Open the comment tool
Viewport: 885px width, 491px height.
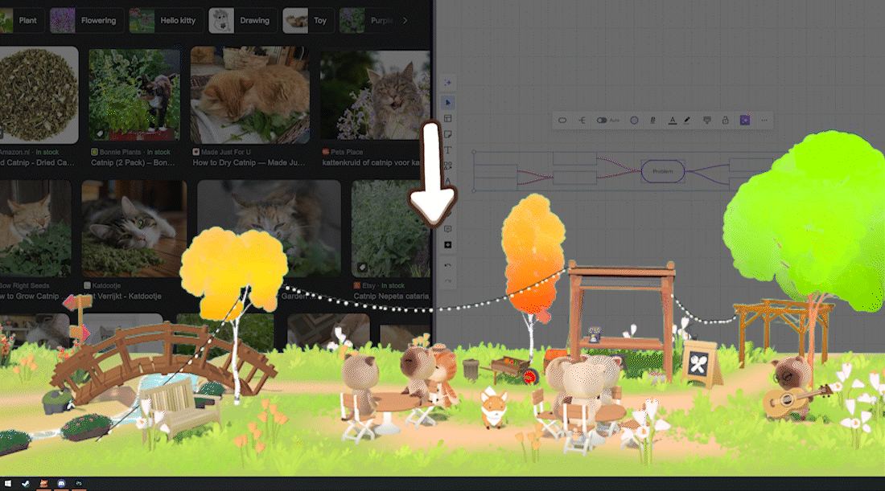click(448, 229)
